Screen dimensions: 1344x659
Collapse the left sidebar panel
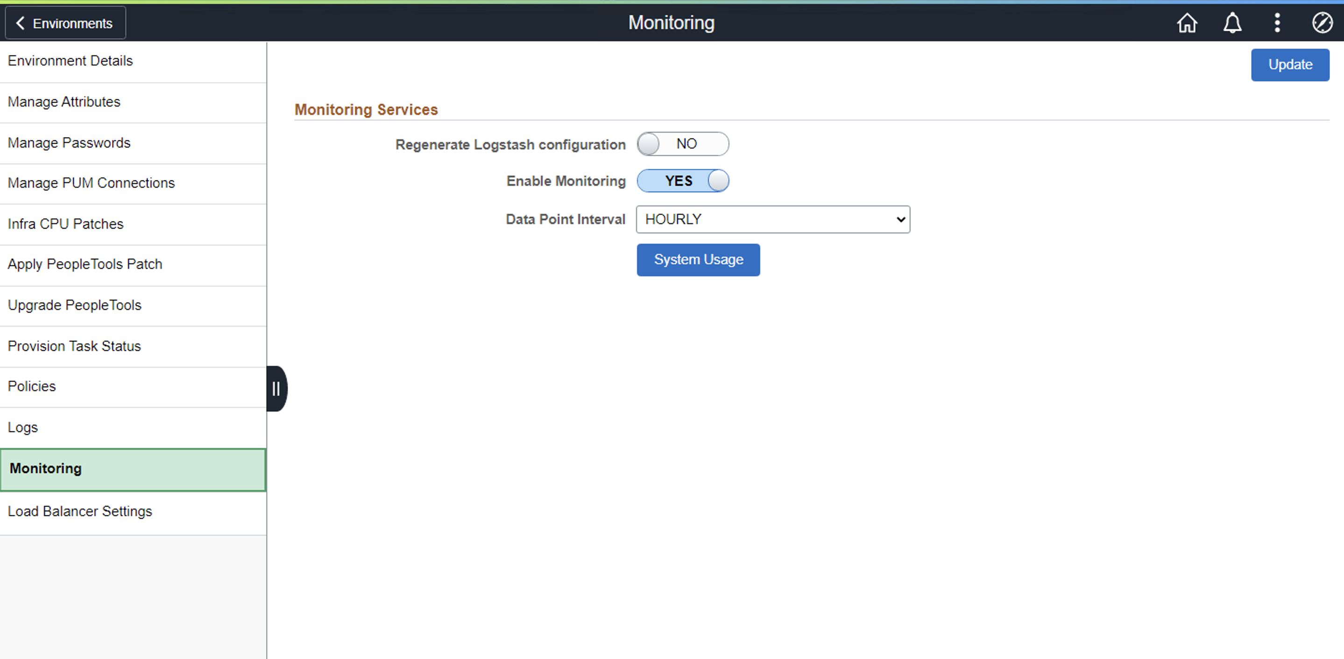coord(276,388)
